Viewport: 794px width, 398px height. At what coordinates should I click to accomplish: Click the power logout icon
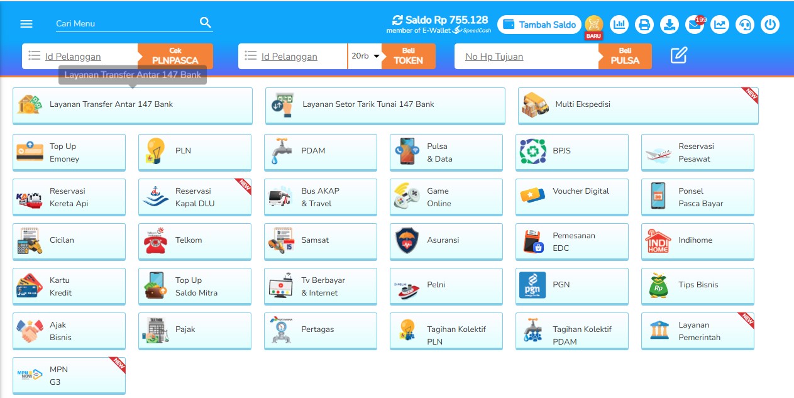point(770,25)
